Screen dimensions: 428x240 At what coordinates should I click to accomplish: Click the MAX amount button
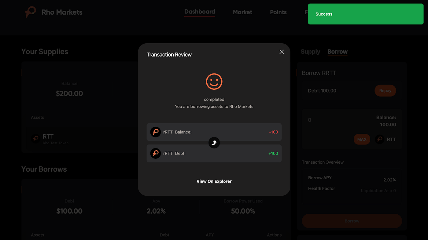click(362, 139)
